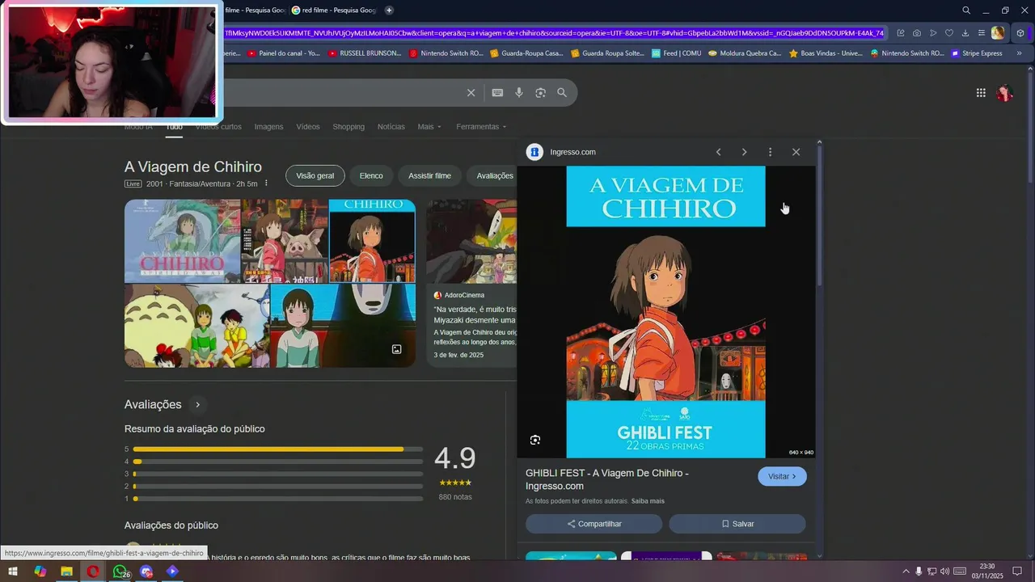Search inside the image with Lens icon

coord(534,440)
